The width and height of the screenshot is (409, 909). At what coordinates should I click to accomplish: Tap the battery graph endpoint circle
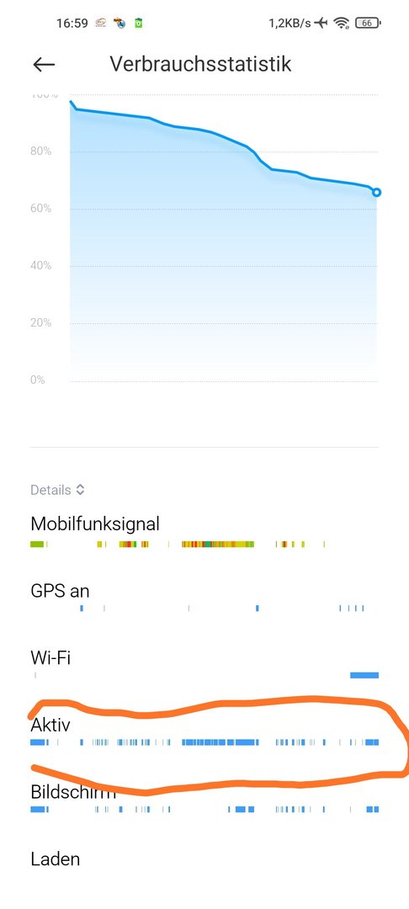click(376, 193)
